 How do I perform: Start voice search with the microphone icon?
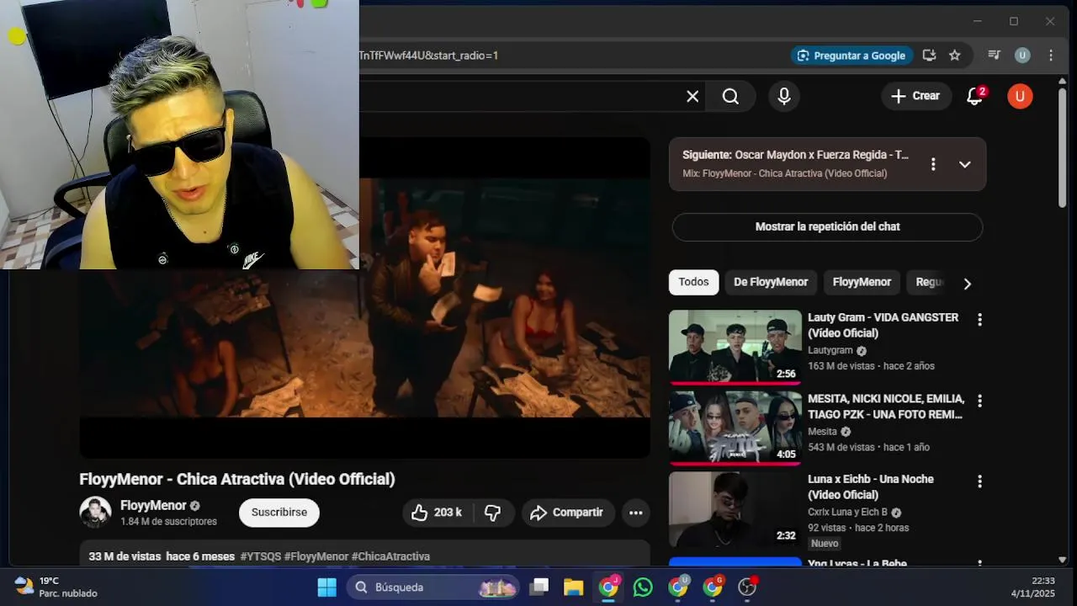point(784,96)
